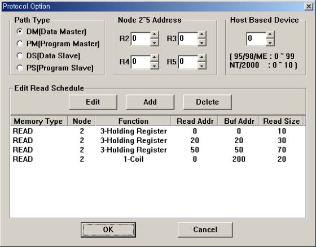The image size is (316, 247).
Task: Choose PS(Program Slave) option
Action: tap(20, 68)
